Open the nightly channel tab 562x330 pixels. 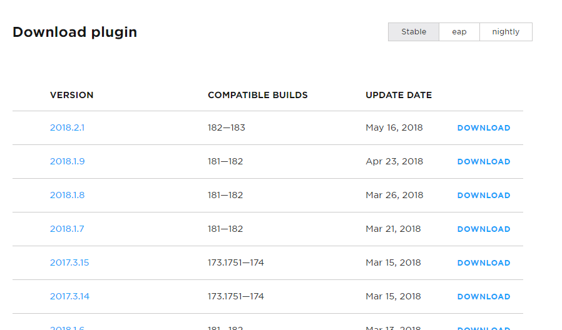click(x=506, y=32)
